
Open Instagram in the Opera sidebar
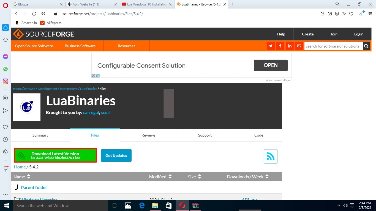5,81
